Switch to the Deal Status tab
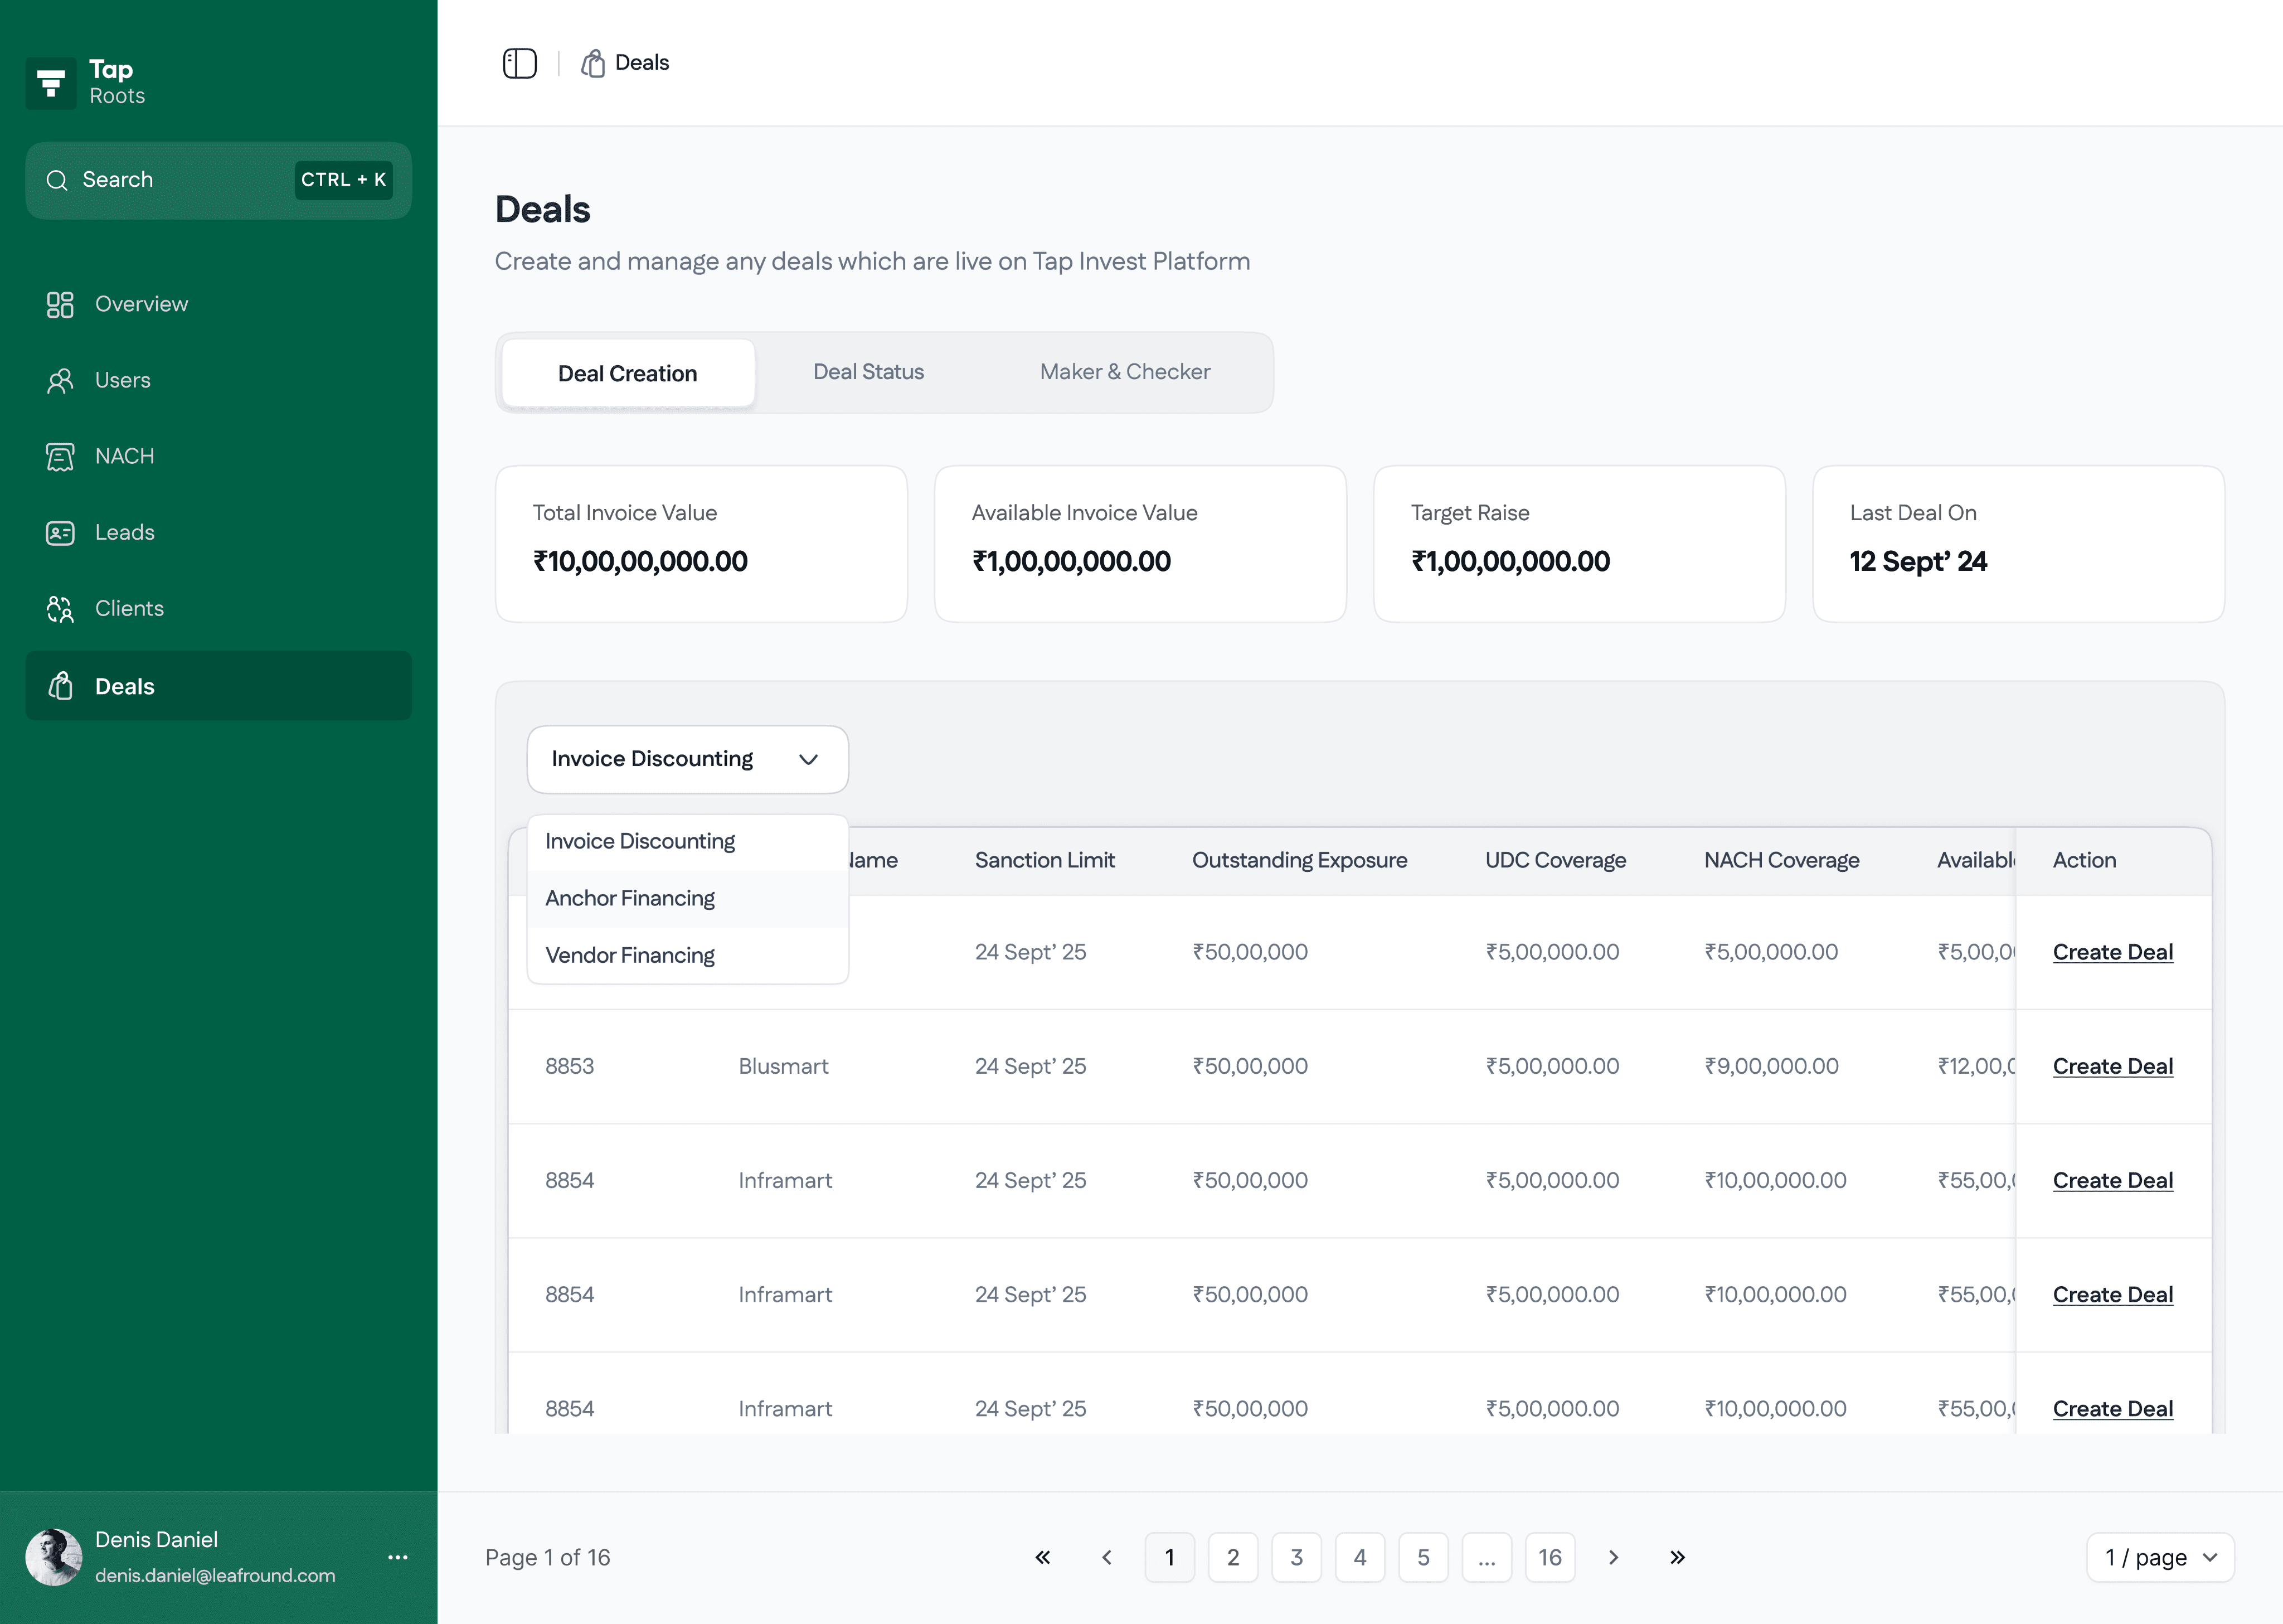Screen dimensions: 2283x1624 pos(868,372)
